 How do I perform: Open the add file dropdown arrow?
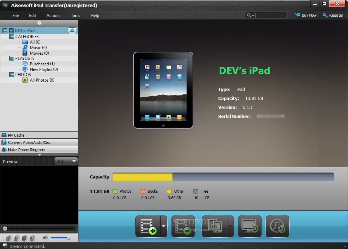pyautogui.click(x=164, y=226)
